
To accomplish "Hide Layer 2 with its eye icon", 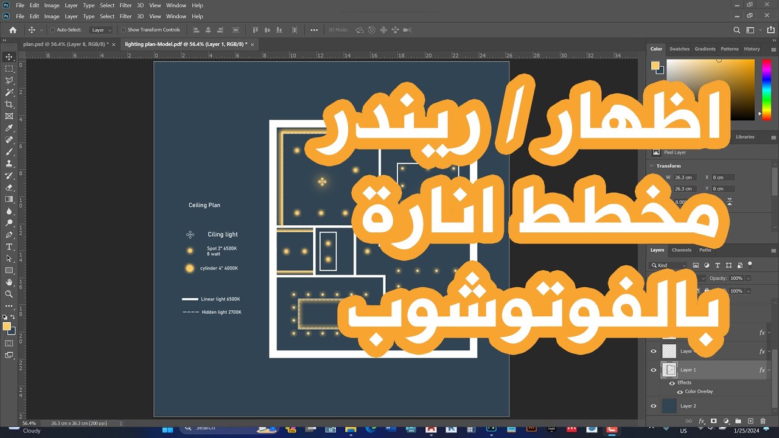I will [654, 406].
